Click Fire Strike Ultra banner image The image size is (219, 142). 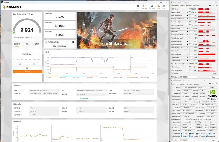point(117,30)
